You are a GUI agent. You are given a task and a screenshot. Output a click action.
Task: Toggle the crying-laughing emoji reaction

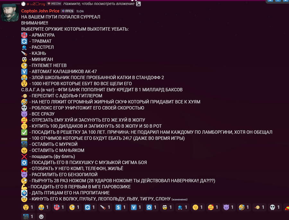(x=43, y=207)
